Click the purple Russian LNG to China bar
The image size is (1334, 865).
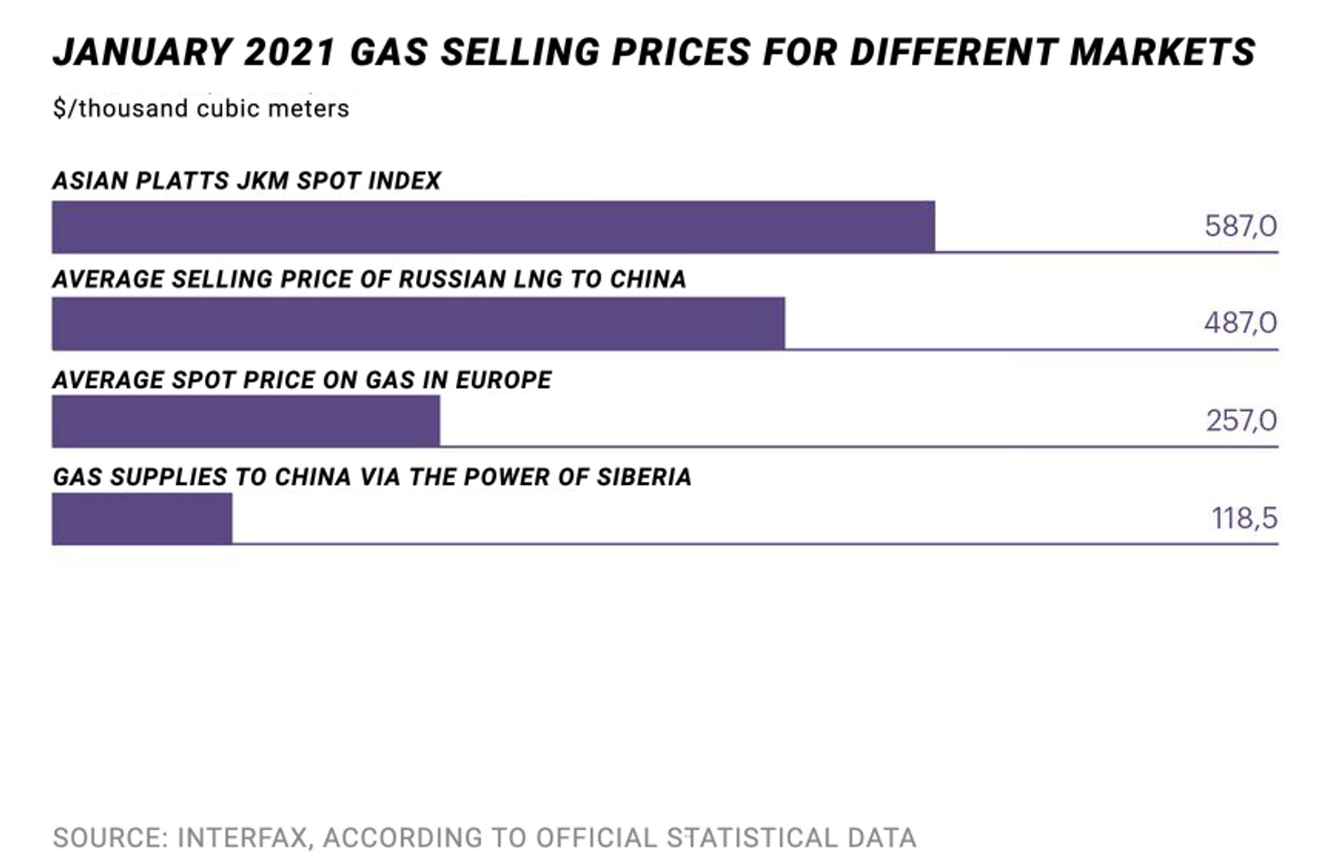pyautogui.click(x=418, y=324)
